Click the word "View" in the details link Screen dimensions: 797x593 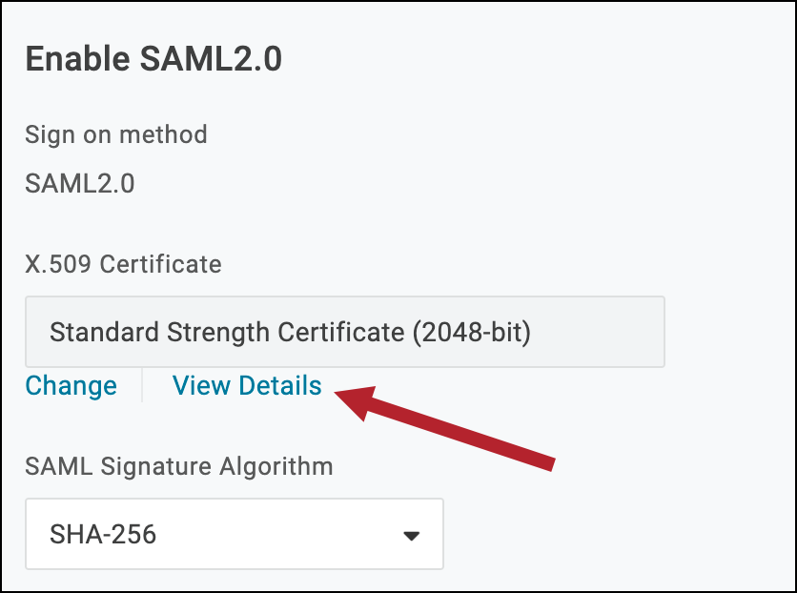[201, 386]
